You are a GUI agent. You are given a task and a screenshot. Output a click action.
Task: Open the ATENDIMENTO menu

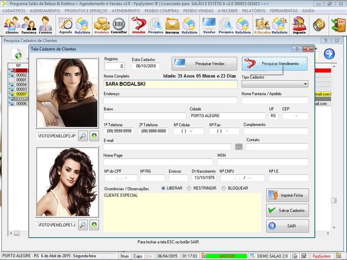tap(126, 10)
